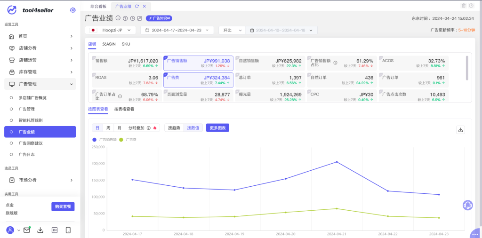Expand the 市场分析 sidebar menu

tap(72, 180)
